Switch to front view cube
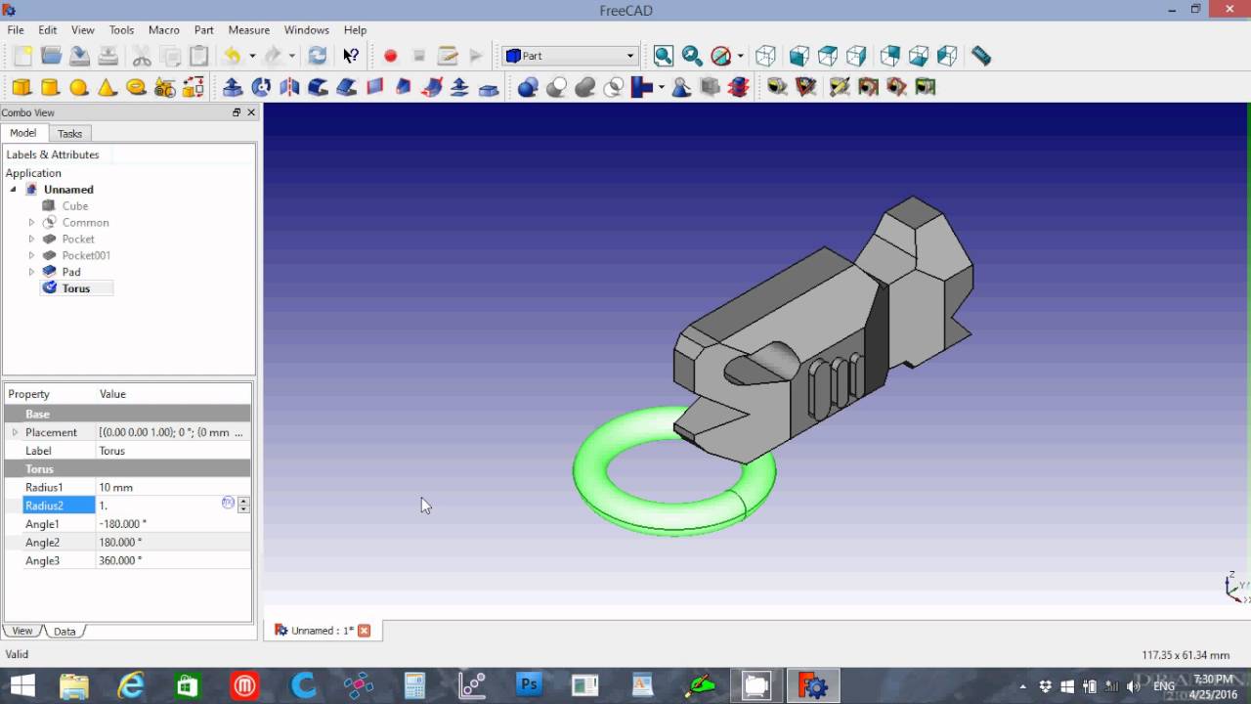The width and height of the screenshot is (1251, 704). 799,56
